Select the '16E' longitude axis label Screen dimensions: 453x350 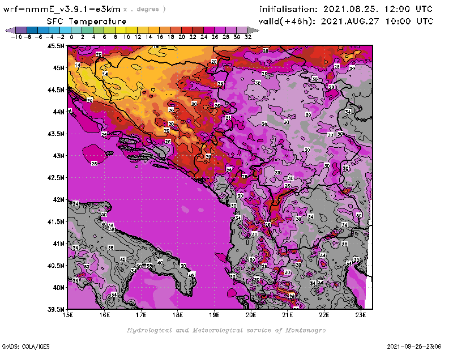pyautogui.click(x=105, y=315)
